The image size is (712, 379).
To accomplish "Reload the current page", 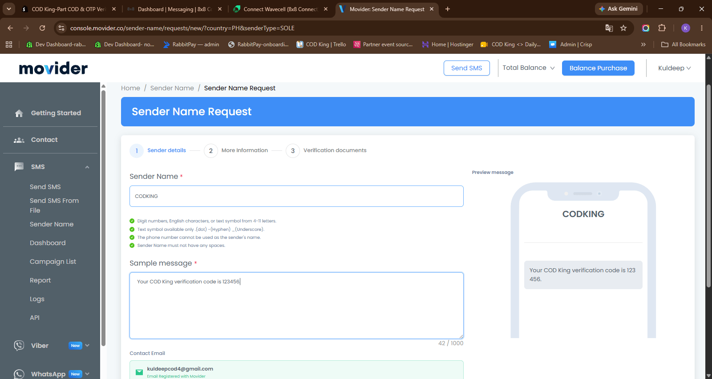I will click(42, 28).
